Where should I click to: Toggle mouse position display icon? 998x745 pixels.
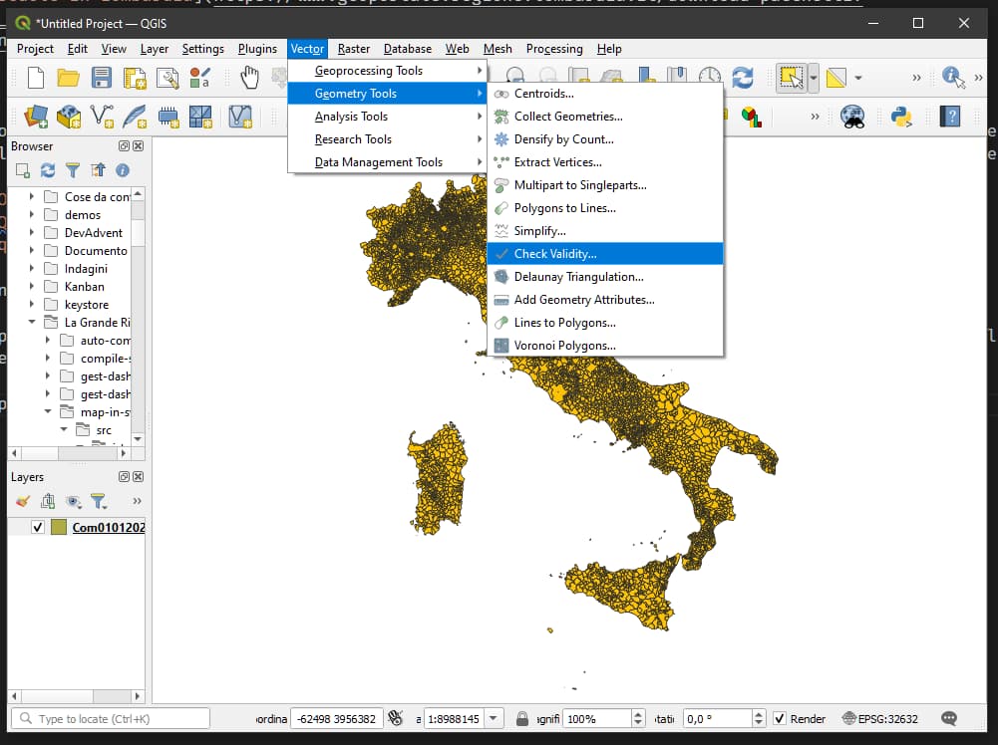(395, 719)
